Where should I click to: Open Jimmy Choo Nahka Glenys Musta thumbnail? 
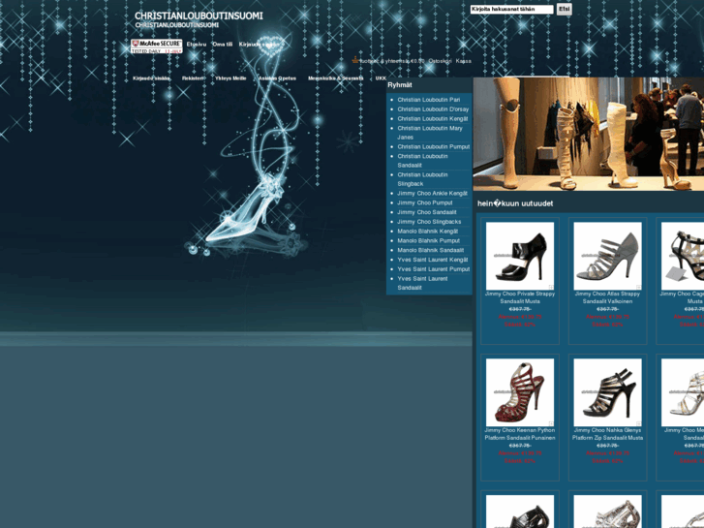[607, 392]
